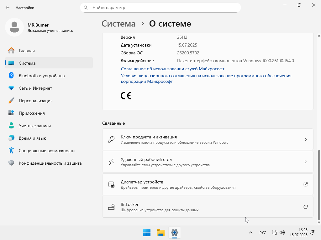
Task: Click the Система breadcrumb
Action: click(118, 24)
